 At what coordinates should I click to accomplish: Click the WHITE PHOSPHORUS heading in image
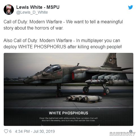68,113
